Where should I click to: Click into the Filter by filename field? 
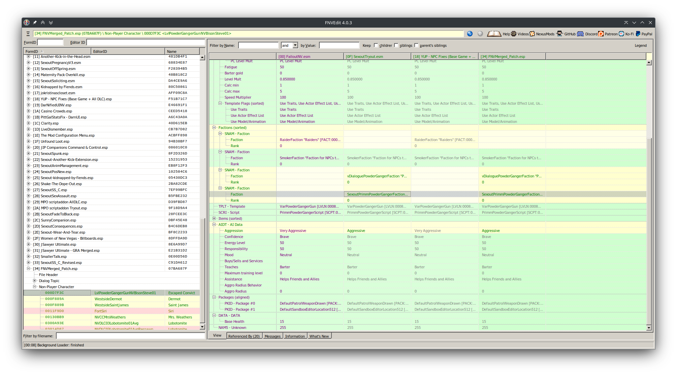click(130, 336)
